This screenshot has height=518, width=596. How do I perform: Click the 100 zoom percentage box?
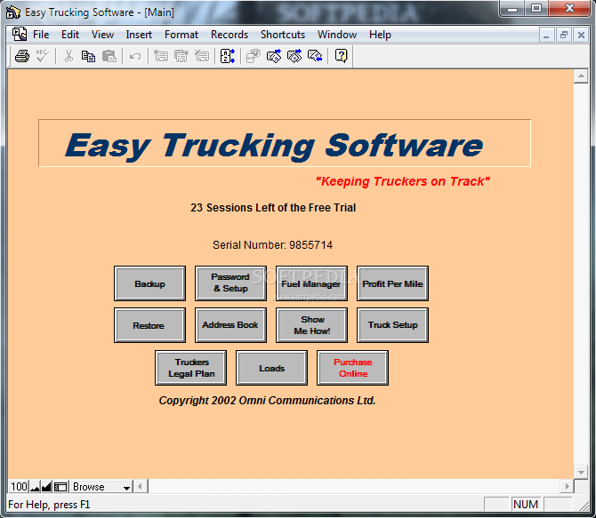coord(19,487)
